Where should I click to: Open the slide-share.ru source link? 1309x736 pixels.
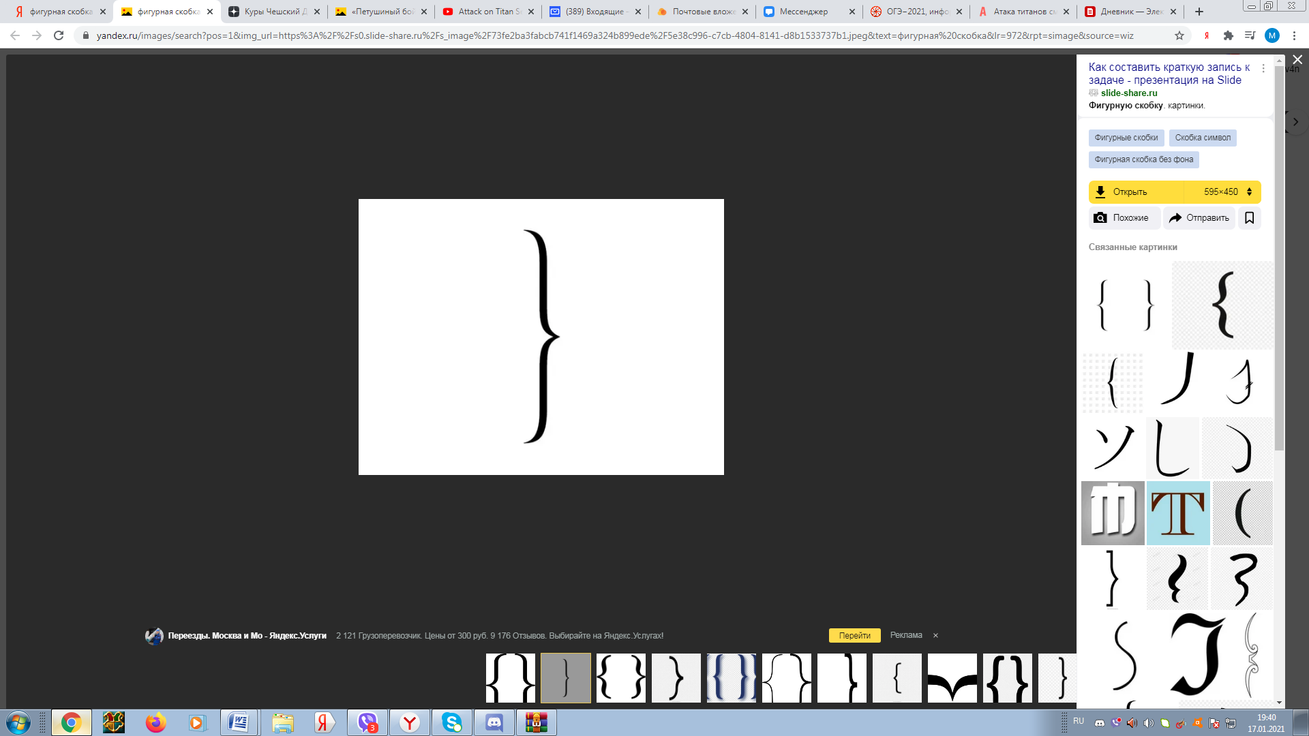(1128, 93)
